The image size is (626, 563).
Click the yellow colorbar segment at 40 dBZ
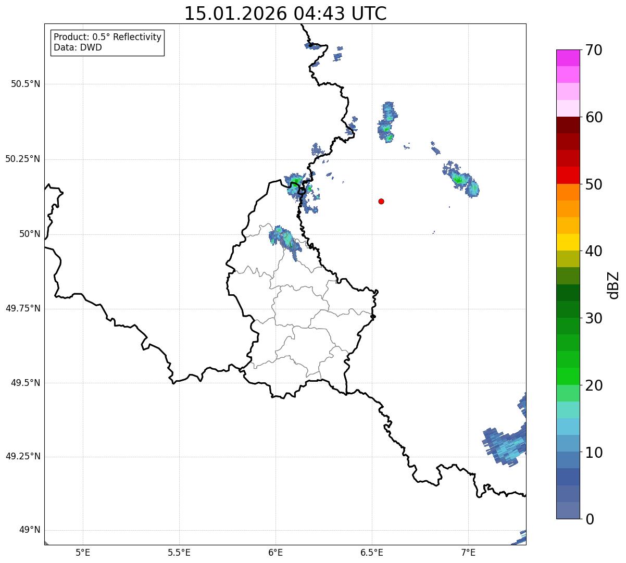pyautogui.click(x=568, y=242)
